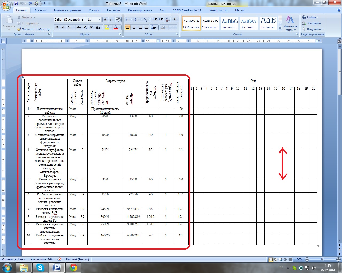Open Microsoft Office Word help

pyautogui.click(x=339, y=10)
